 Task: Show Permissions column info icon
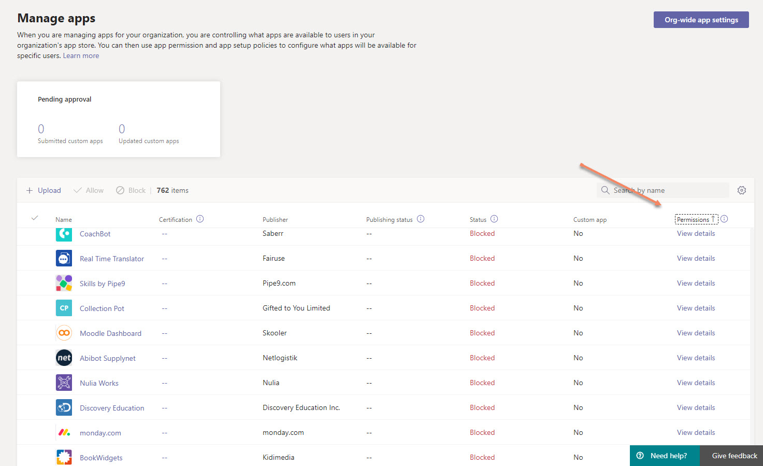(x=724, y=219)
